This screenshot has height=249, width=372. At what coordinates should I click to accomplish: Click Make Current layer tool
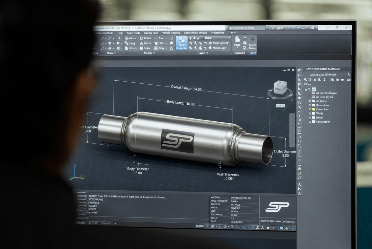(218, 43)
